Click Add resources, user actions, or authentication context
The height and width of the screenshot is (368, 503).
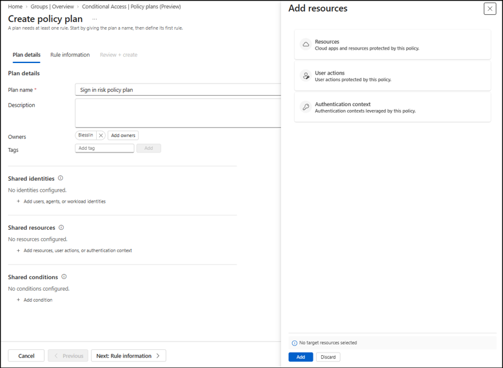77,250
